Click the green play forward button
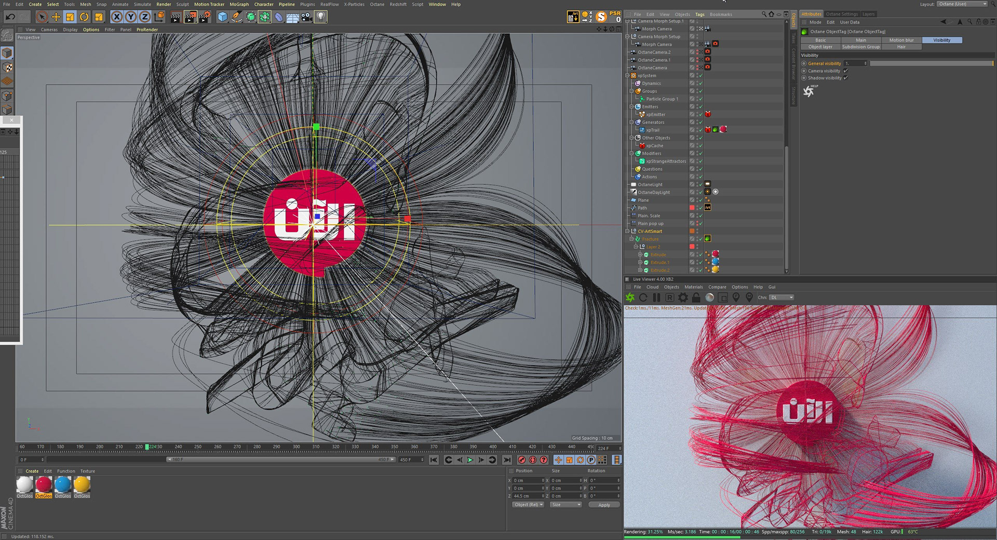 coord(470,460)
